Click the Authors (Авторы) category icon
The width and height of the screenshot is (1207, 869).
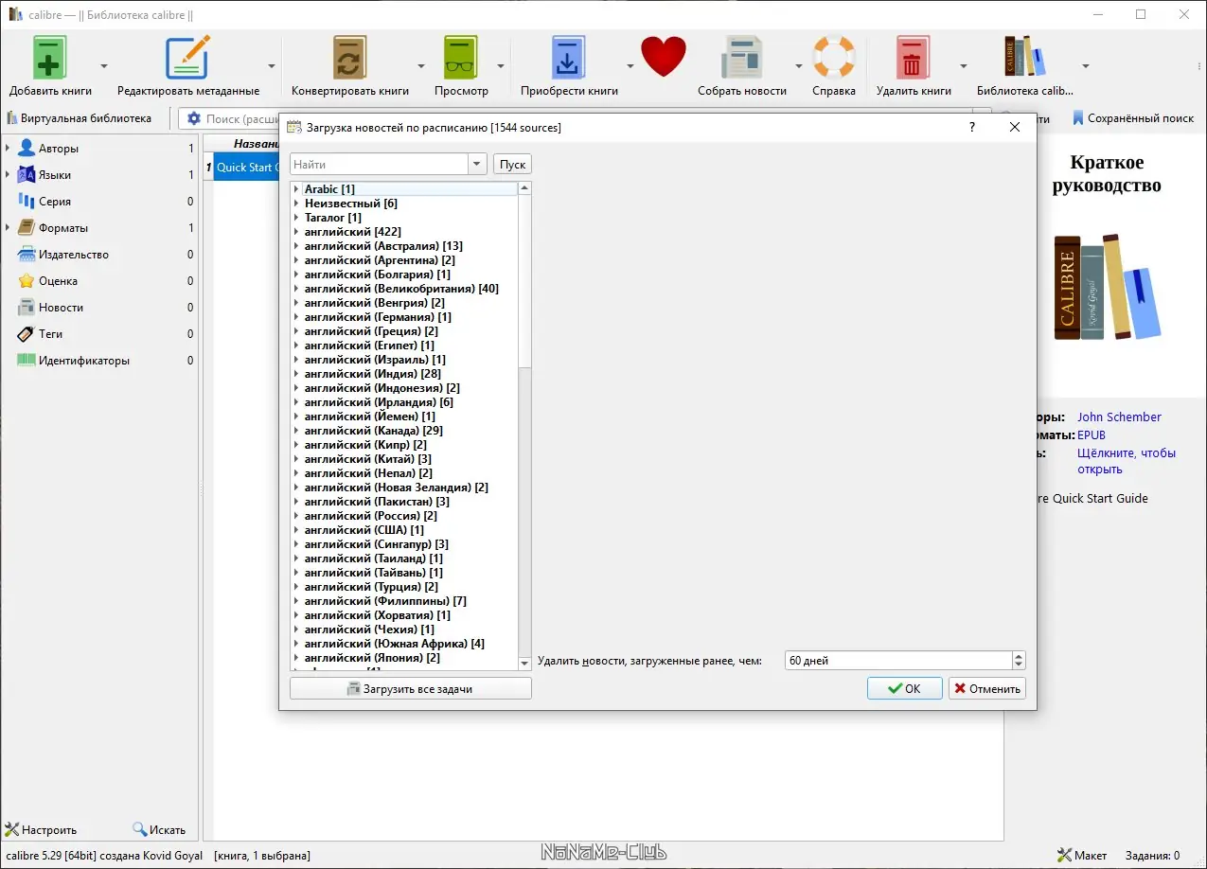[x=27, y=149]
